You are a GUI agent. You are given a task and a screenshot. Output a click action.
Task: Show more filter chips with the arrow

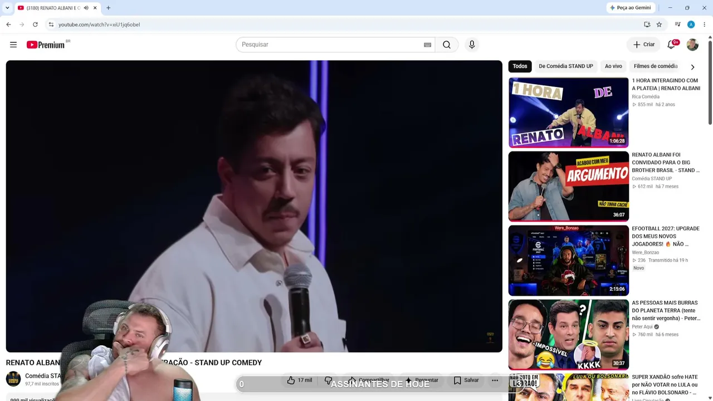point(692,67)
